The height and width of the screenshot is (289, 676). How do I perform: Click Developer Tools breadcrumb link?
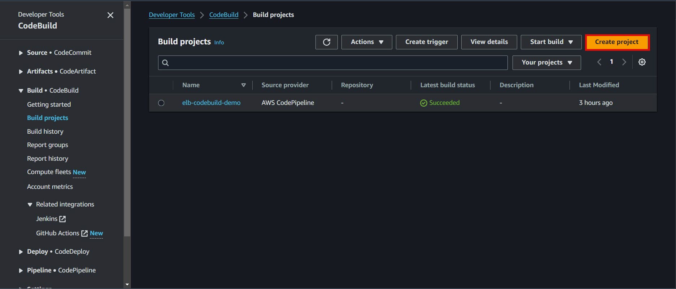tap(172, 15)
